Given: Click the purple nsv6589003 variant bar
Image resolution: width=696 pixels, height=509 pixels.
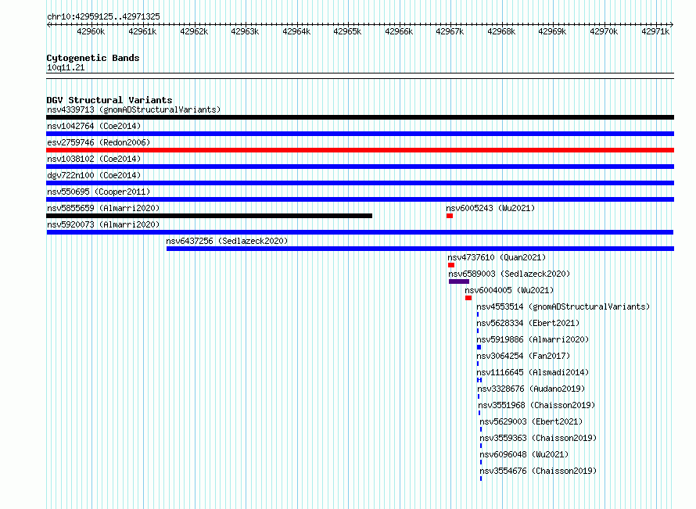Looking at the screenshot, I should click(x=459, y=281).
